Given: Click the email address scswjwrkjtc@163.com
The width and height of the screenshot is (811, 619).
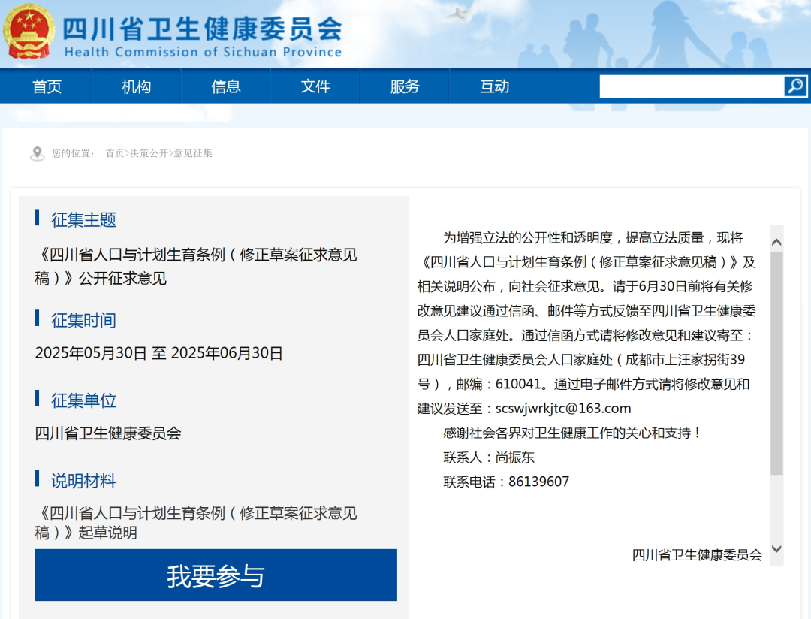Looking at the screenshot, I should 563,409.
